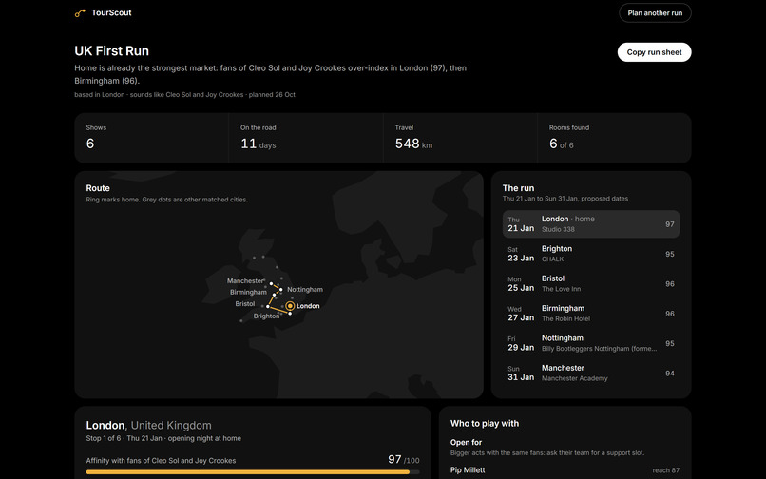Click the Shows count '6' stat

(90, 144)
